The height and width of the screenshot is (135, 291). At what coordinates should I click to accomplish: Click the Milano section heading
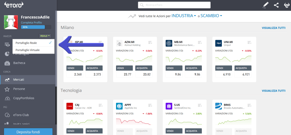click(x=67, y=28)
